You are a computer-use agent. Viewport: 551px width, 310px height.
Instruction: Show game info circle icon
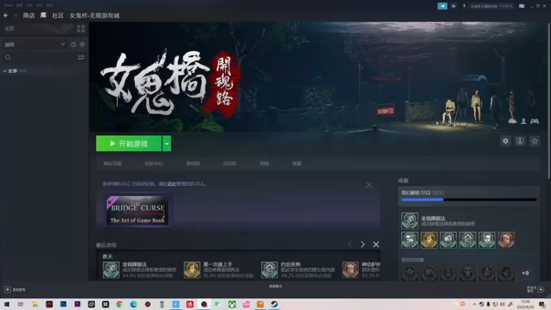(x=520, y=141)
